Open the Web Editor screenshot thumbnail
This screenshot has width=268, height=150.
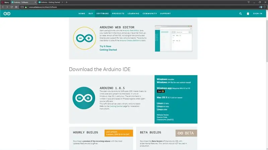tap(174, 38)
